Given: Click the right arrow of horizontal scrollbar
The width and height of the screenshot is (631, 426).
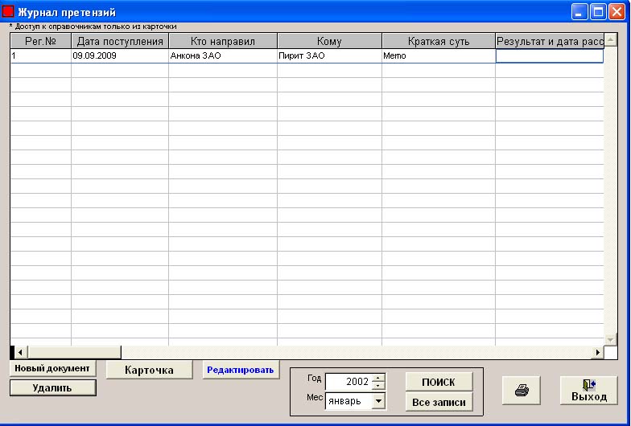Looking at the screenshot, I should tap(597, 352).
